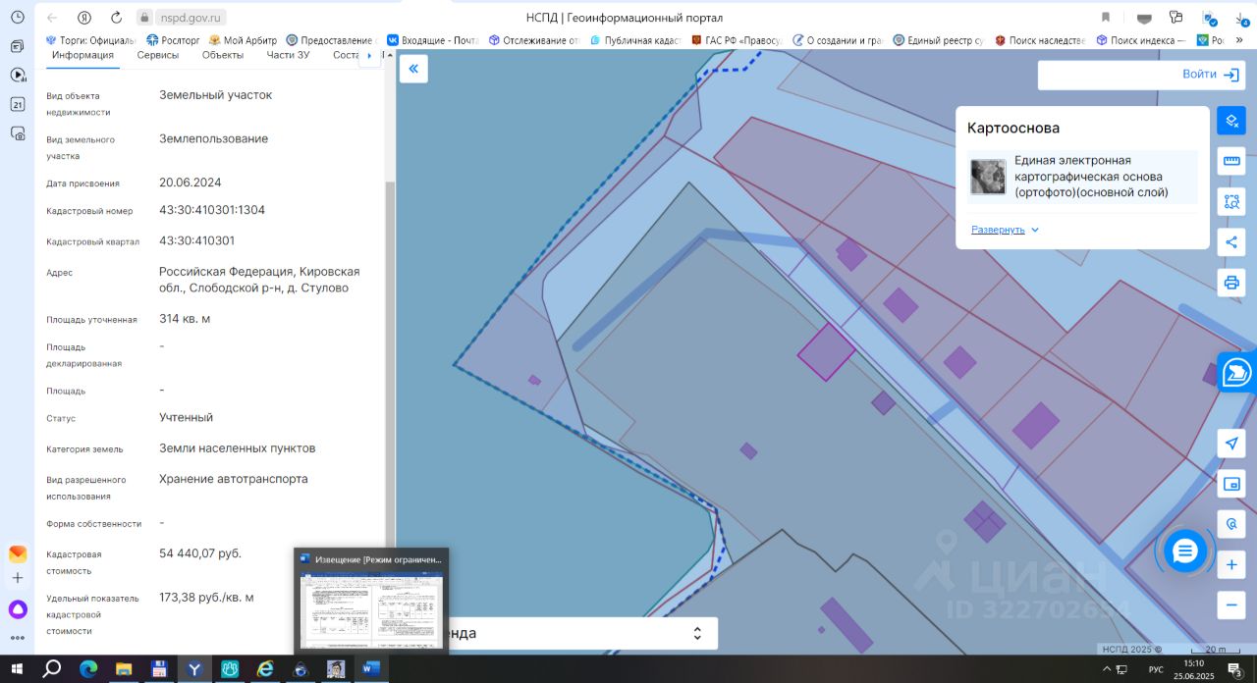1257x683 pixels.
Task: Switch to the Части ЗУ tab
Action: (288, 55)
